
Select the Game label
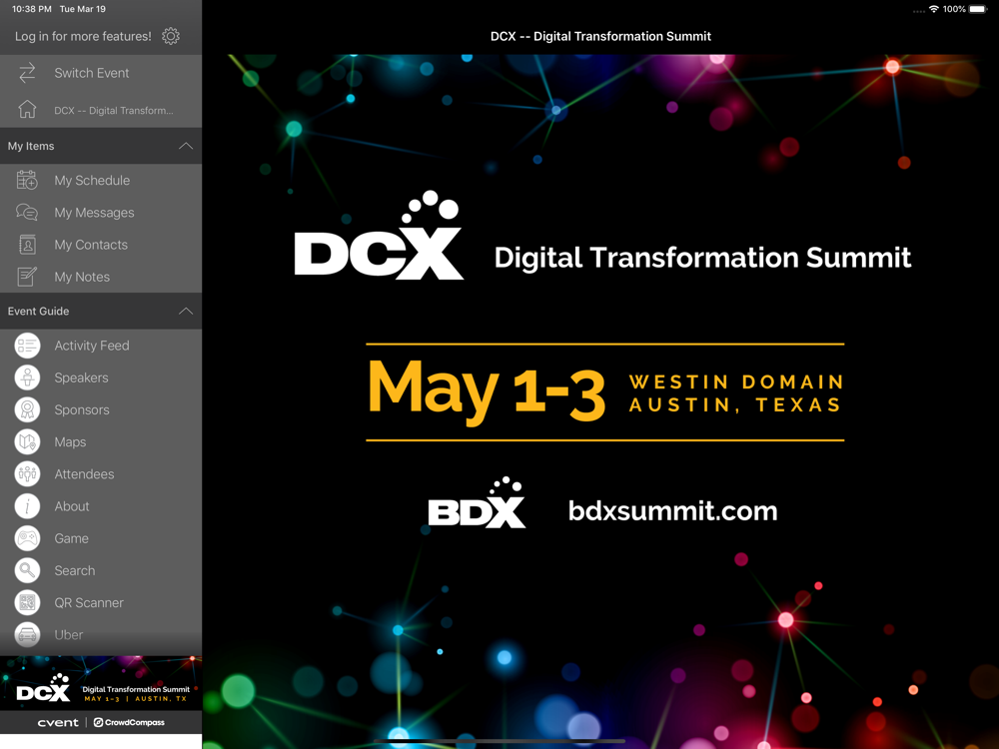point(71,538)
